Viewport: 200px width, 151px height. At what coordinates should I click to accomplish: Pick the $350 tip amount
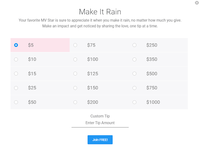[134, 59]
